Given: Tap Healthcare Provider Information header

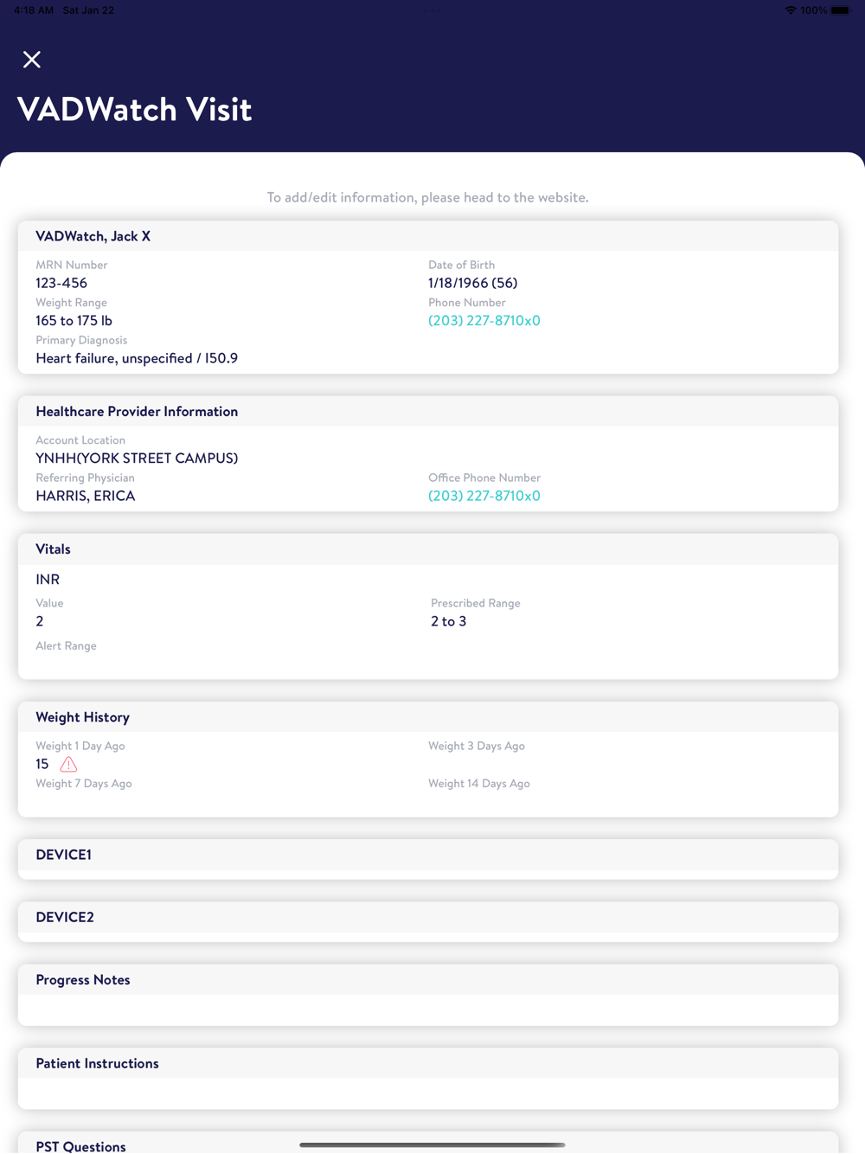Looking at the screenshot, I should [428, 412].
